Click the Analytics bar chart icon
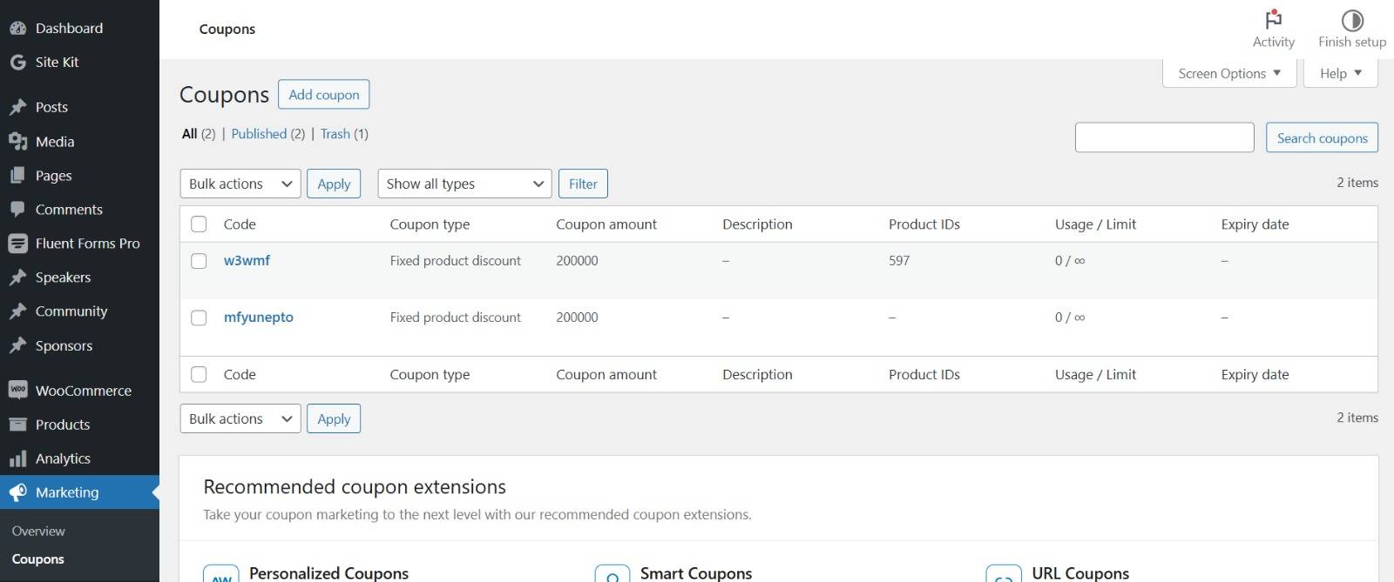Image resolution: width=1394 pixels, height=582 pixels. click(x=17, y=458)
